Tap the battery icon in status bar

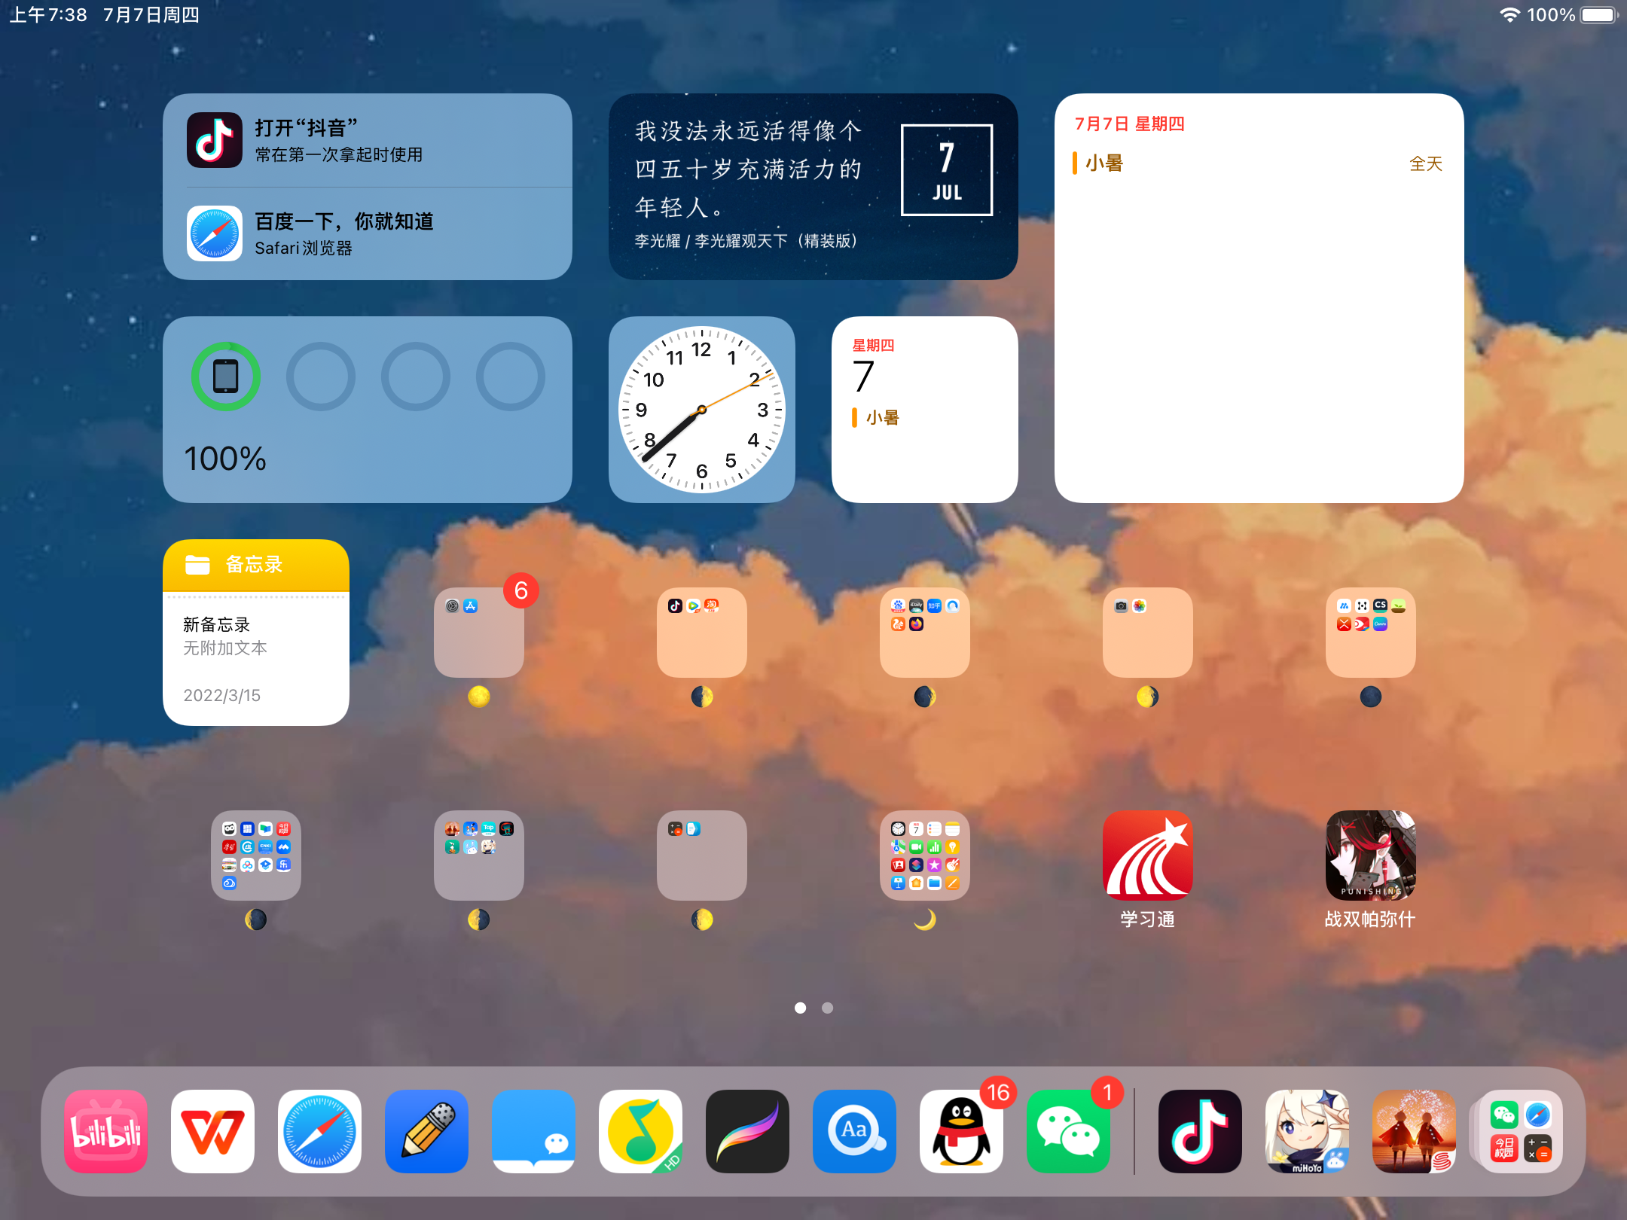[x=1599, y=15]
